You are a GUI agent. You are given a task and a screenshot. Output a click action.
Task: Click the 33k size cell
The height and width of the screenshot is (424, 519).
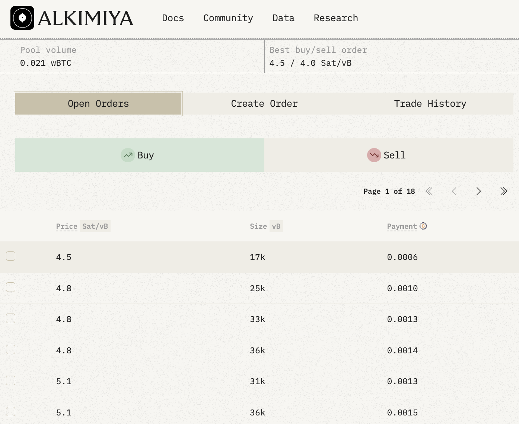[x=258, y=319]
